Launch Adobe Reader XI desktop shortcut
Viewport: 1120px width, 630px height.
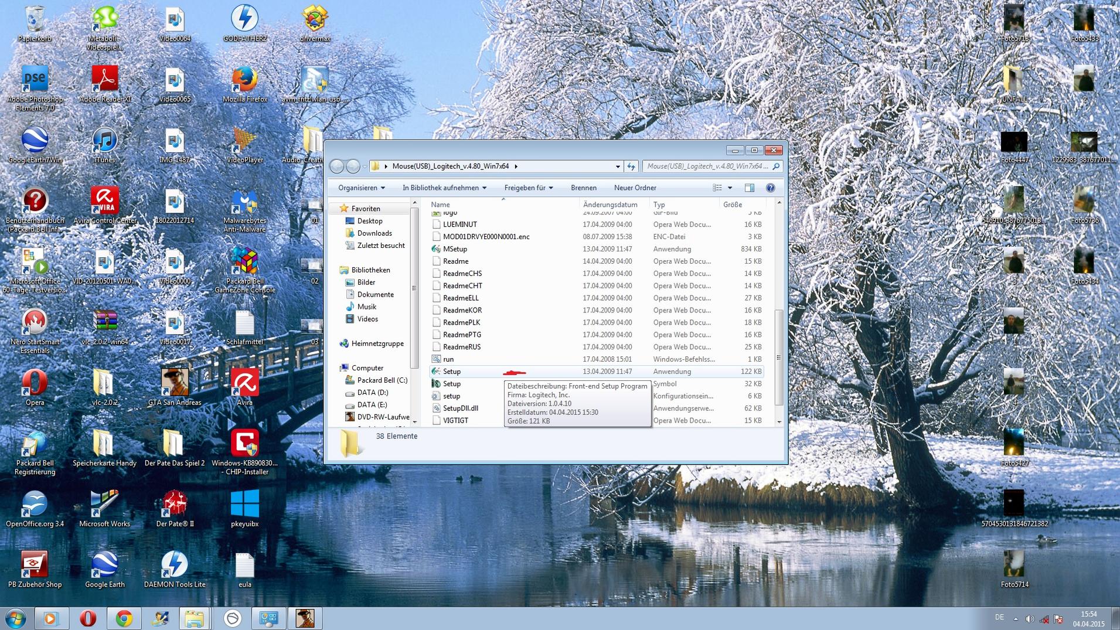105,84
